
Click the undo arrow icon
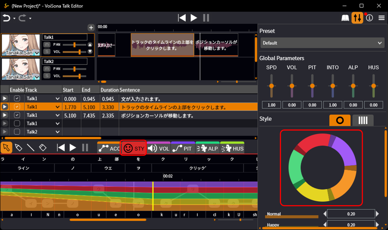click(6, 18)
